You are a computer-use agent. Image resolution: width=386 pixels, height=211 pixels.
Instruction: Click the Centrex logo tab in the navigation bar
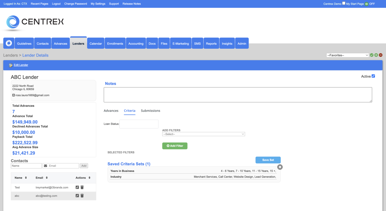pos(9,43)
